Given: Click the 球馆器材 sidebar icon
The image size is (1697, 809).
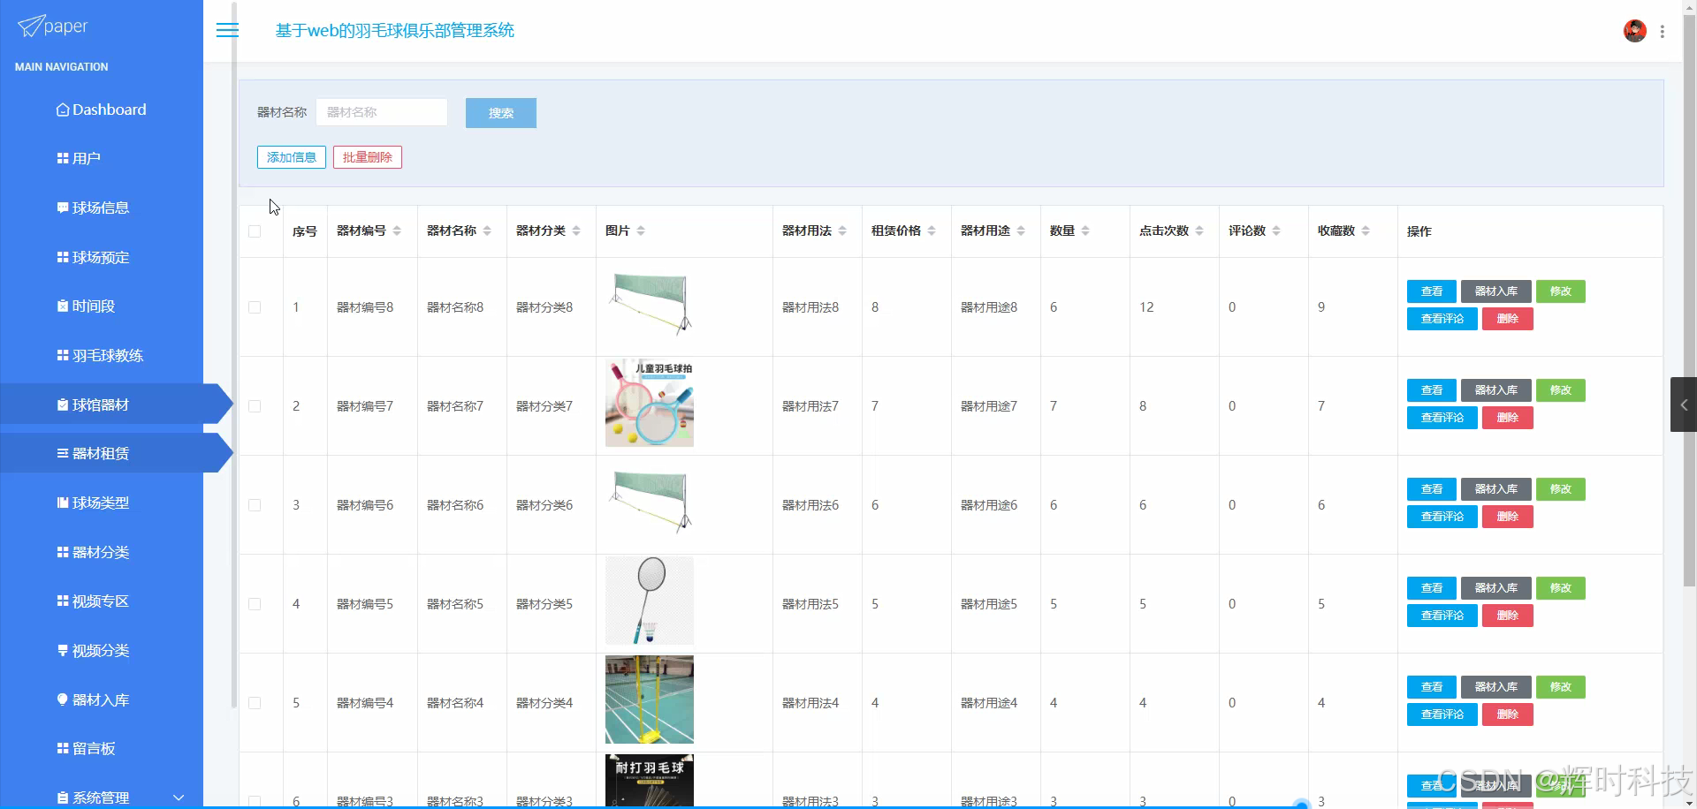Looking at the screenshot, I should click(x=63, y=404).
